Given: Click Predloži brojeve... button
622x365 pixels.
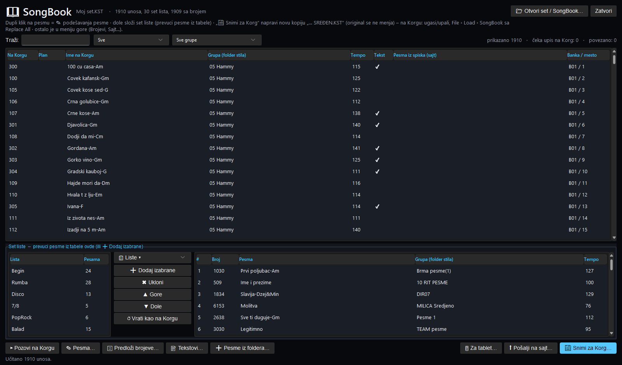Looking at the screenshot, I should coord(133,348).
